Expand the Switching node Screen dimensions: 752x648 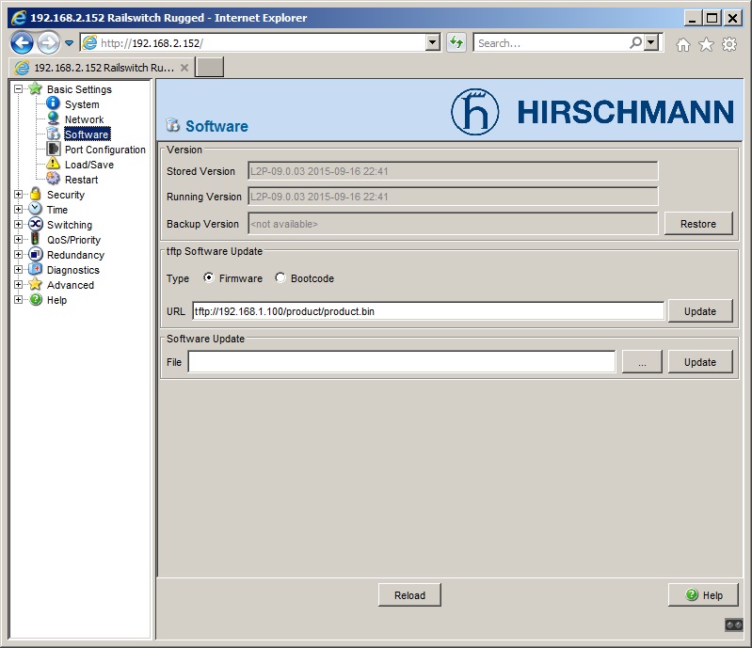tap(18, 224)
